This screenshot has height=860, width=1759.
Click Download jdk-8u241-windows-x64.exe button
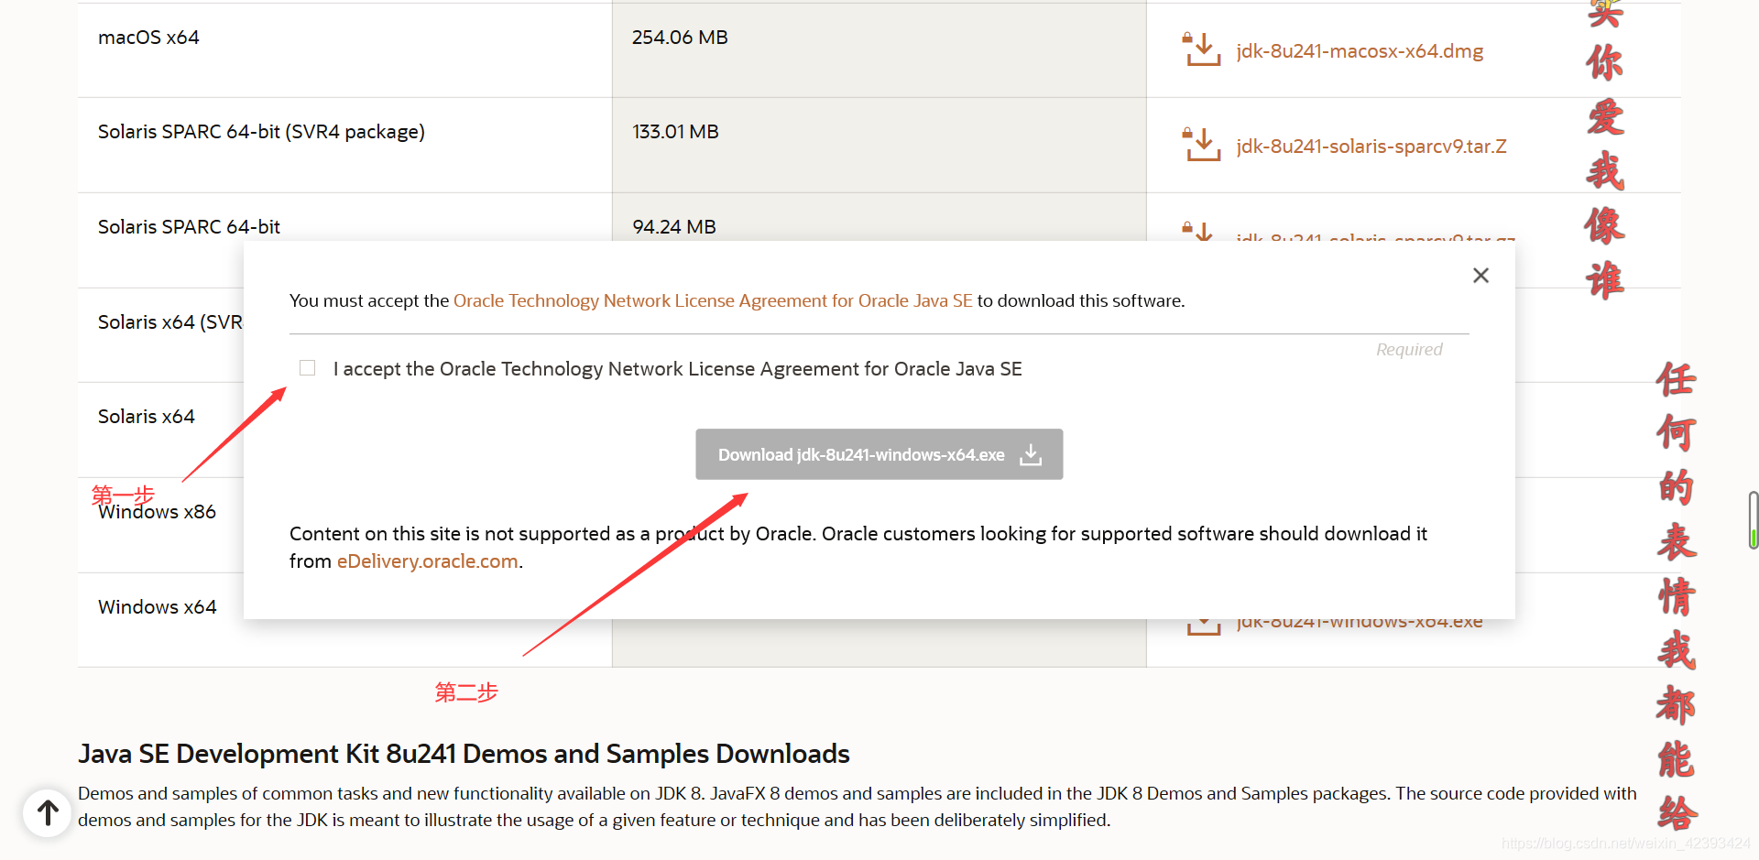tap(879, 454)
